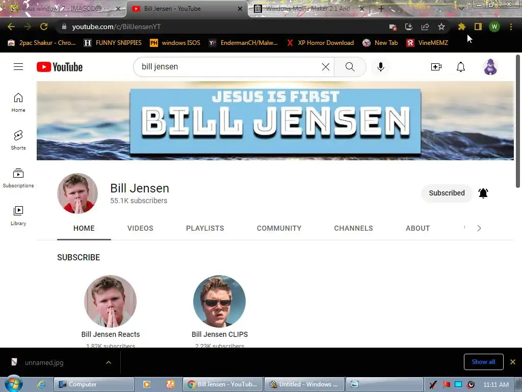Open Library in the left sidebar
Viewport: 522px width, 392px height.
pos(18,216)
